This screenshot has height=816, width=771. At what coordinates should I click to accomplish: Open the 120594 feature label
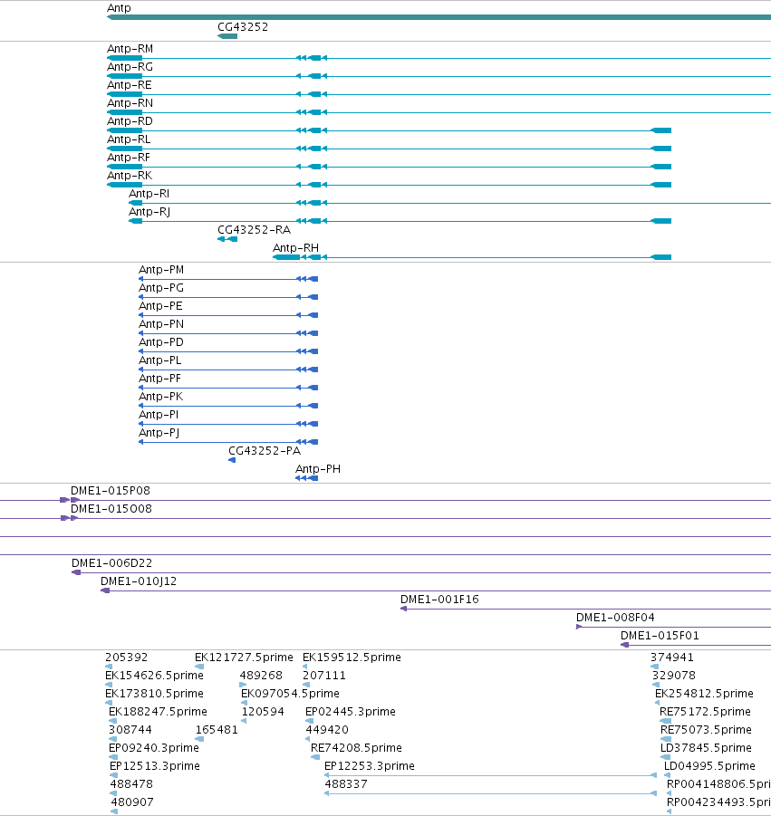coord(263,712)
